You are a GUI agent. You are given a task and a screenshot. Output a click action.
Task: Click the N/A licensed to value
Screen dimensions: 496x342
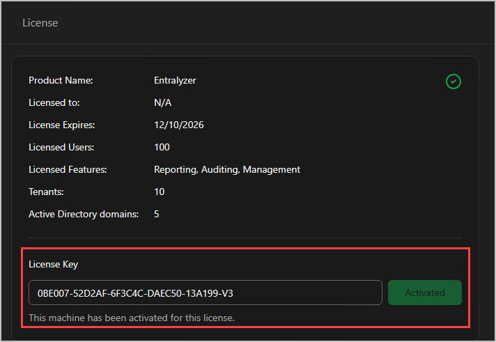pyautogui.click(x=162, y=102)
